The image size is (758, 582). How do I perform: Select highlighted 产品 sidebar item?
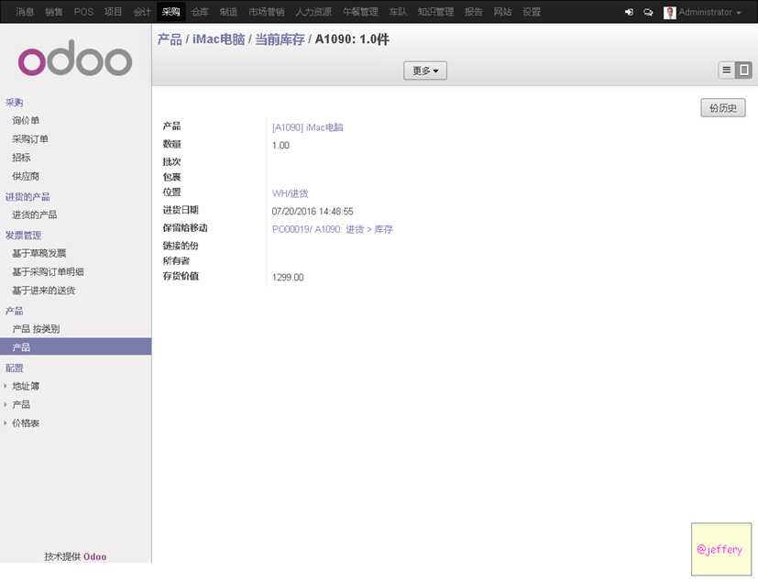tap(75, 346)
